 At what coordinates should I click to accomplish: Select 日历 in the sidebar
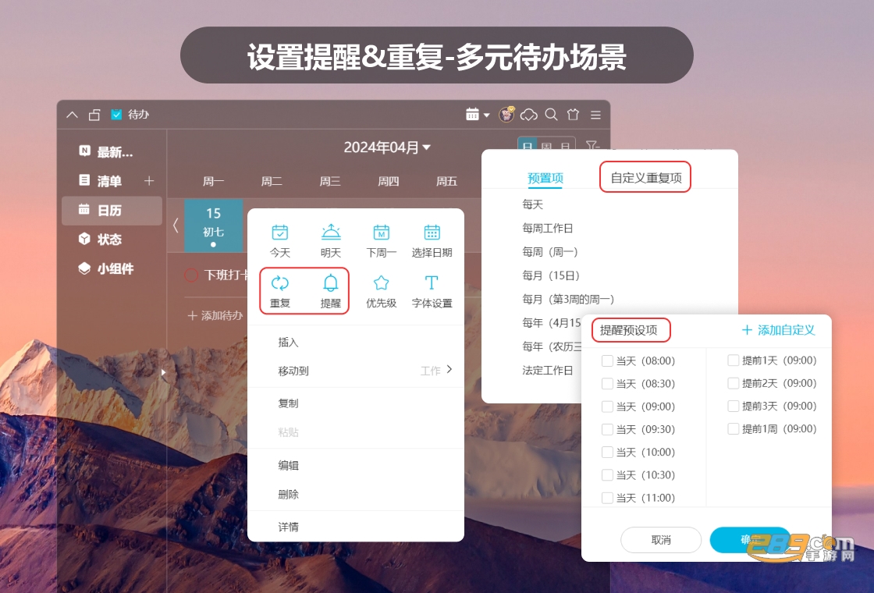tap(112, 210)
